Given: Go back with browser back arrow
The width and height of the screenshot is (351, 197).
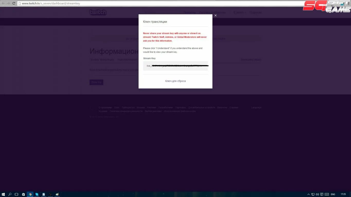Looking at the screenshot, I should [3, 3].
